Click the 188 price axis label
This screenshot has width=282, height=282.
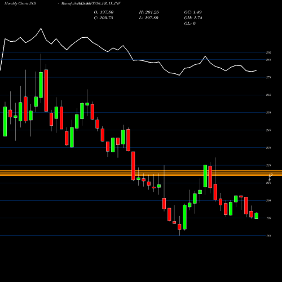point(268,236)
